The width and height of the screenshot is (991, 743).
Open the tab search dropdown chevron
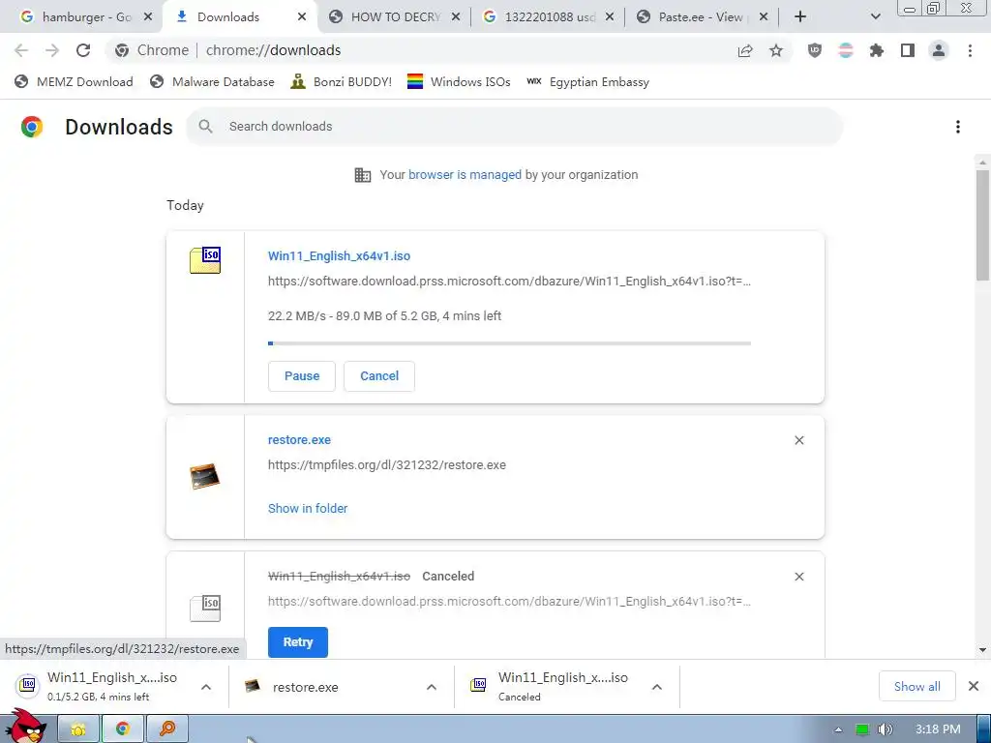[x=875, y=17]
